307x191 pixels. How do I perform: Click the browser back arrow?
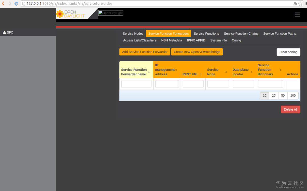3,3
